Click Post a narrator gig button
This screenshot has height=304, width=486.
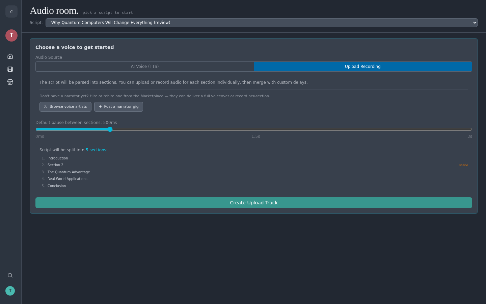coord(118,107)
